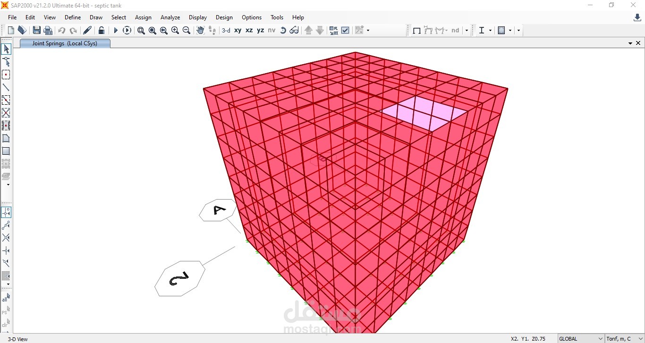Image resolution: width=645 pixels, height=343 pixels.
Task: Select the Rubber Band Zoom magnifier
Action: (x=141, y=30)
